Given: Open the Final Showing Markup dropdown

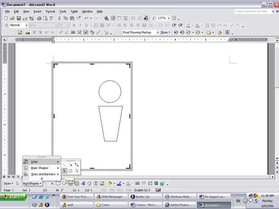Looking at the screenshot, I should click(157, 32).
